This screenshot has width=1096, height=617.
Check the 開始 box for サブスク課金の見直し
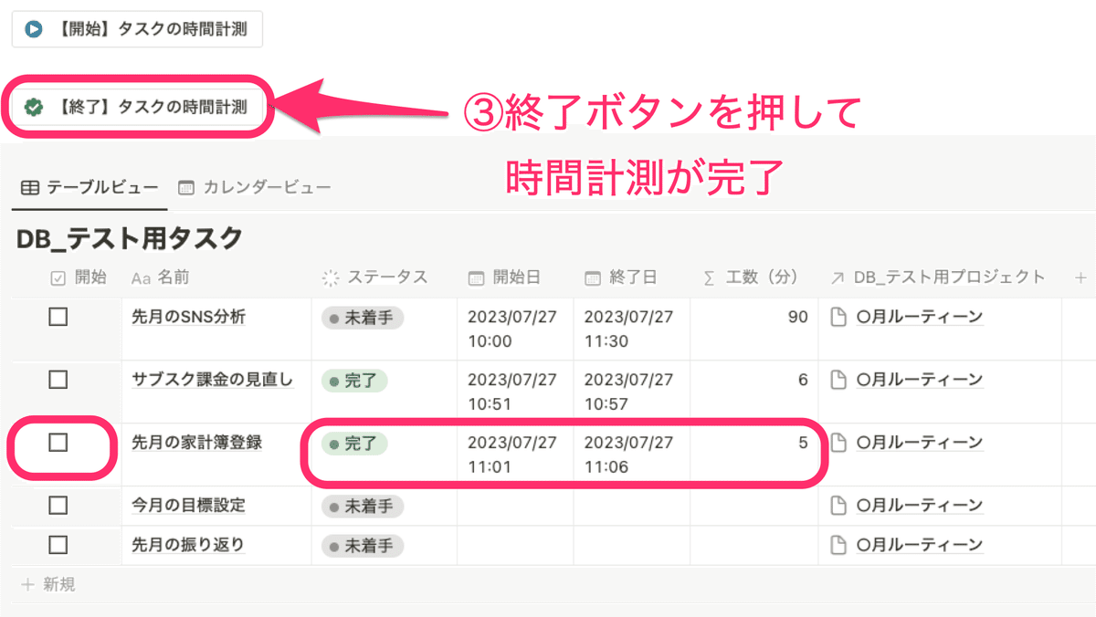pyautogui.click(x=58, y=381)
